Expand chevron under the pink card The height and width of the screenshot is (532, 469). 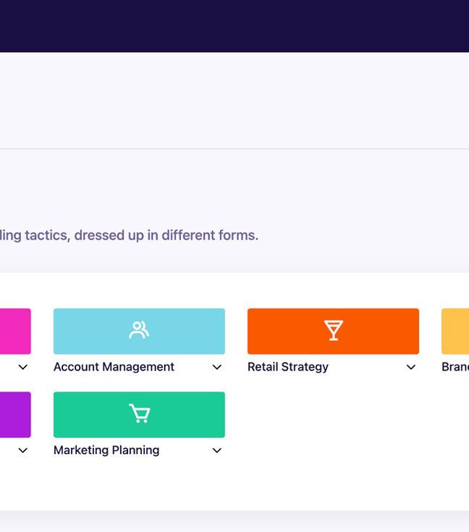coord(22,367)
